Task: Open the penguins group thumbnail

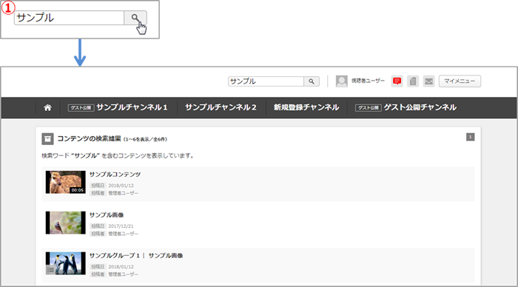Action: coord(65,263)
